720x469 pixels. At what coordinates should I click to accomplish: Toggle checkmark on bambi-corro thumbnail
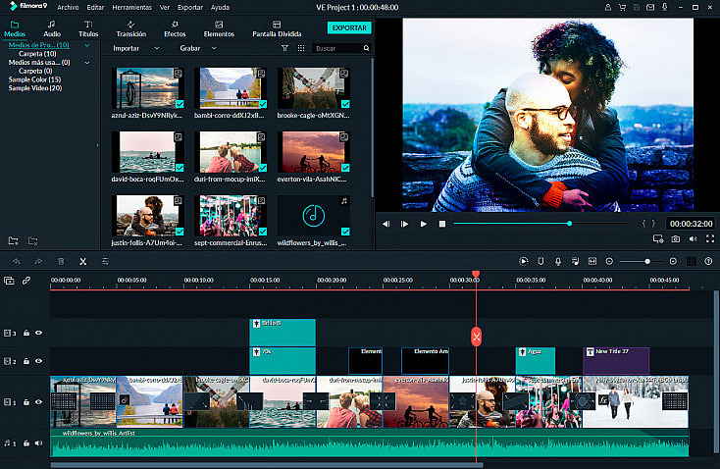263,104
